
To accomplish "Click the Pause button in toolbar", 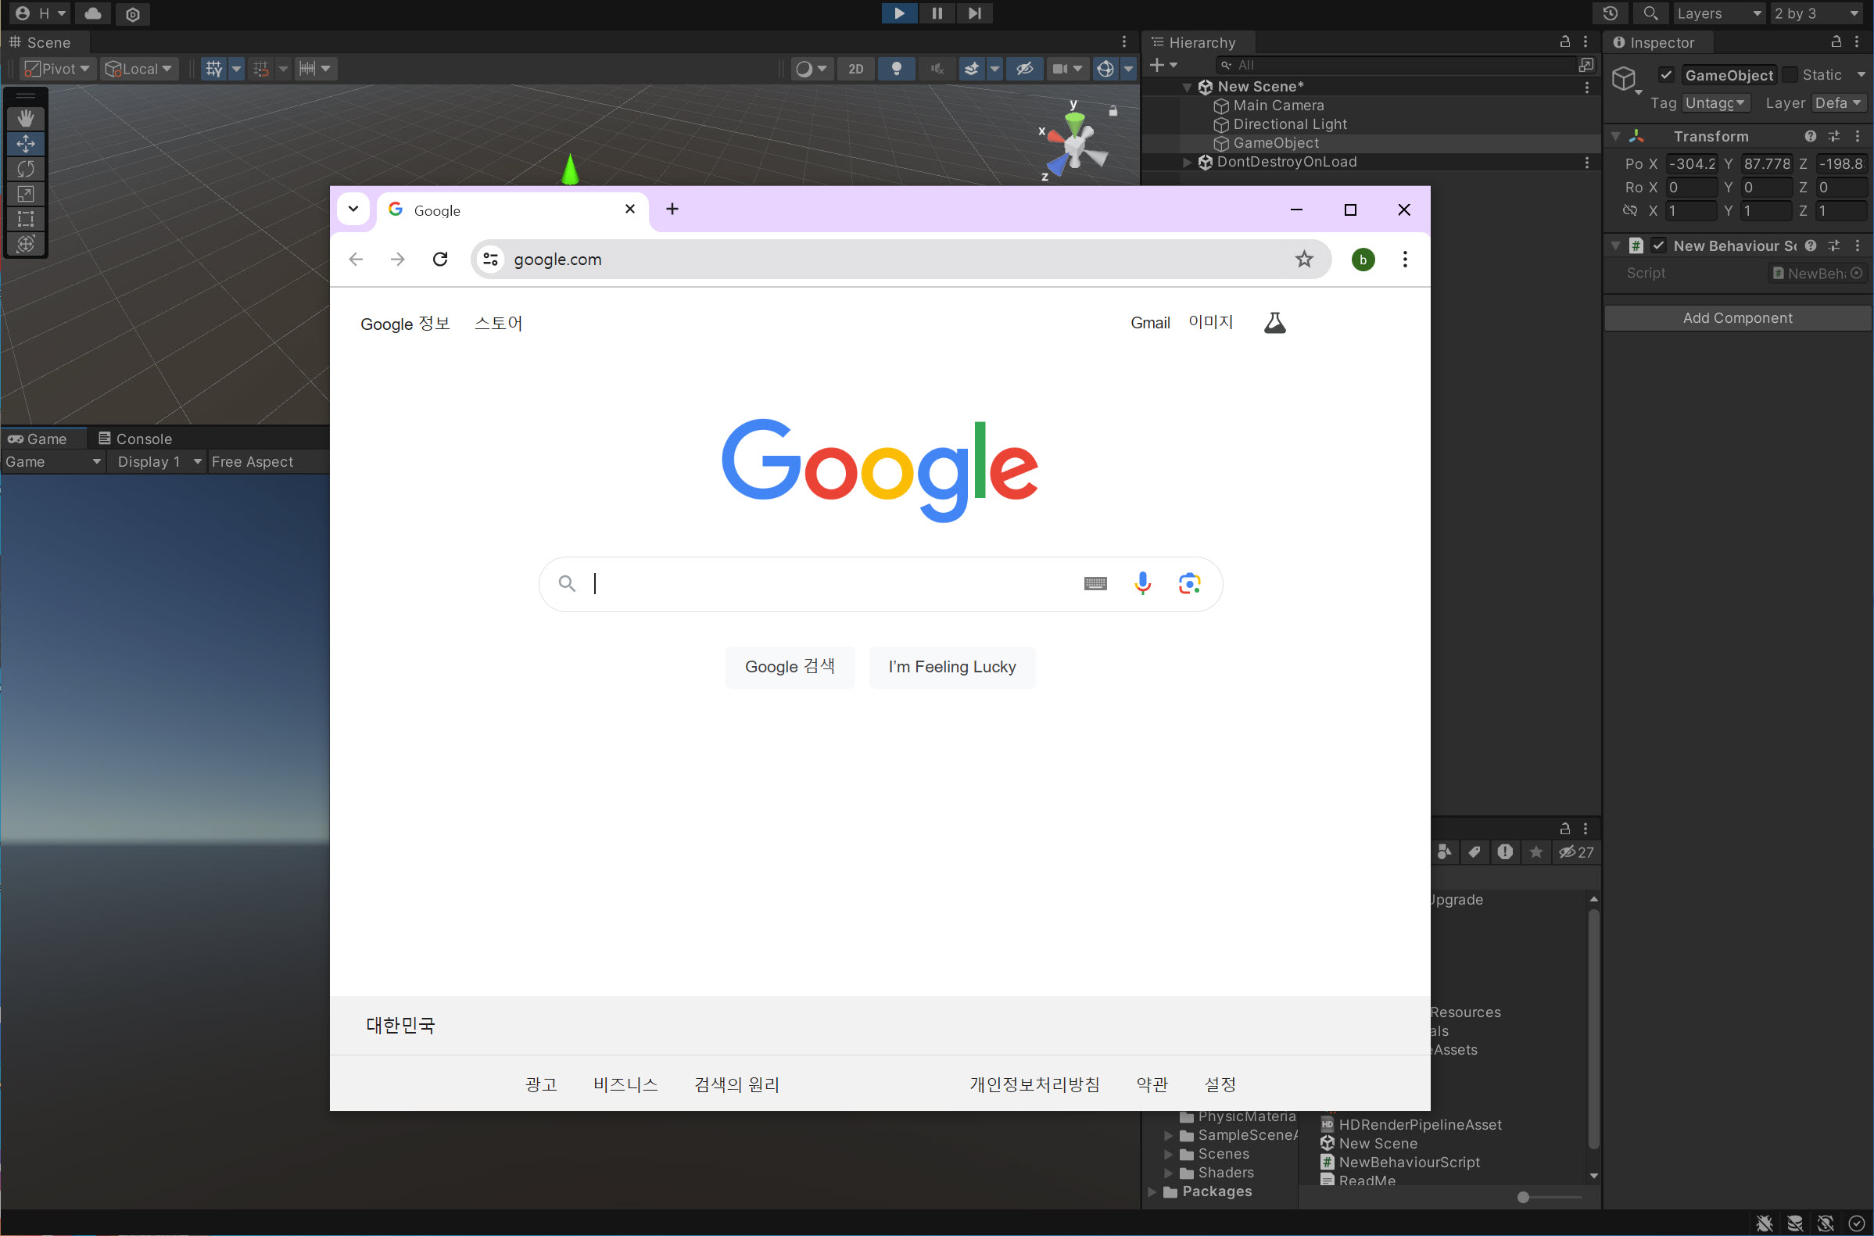I will pos(936,13).
